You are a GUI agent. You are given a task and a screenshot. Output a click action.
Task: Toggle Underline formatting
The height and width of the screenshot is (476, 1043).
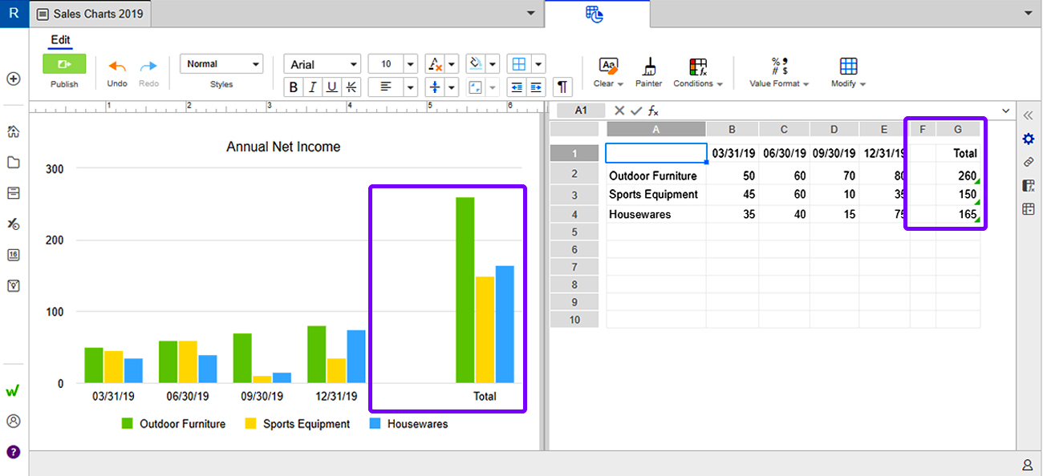(332, 87)
